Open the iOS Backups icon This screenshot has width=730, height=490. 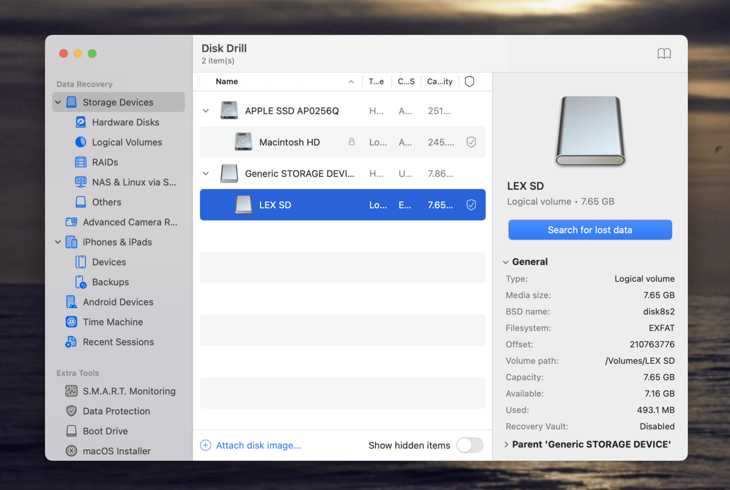click(x=81, y=282)
